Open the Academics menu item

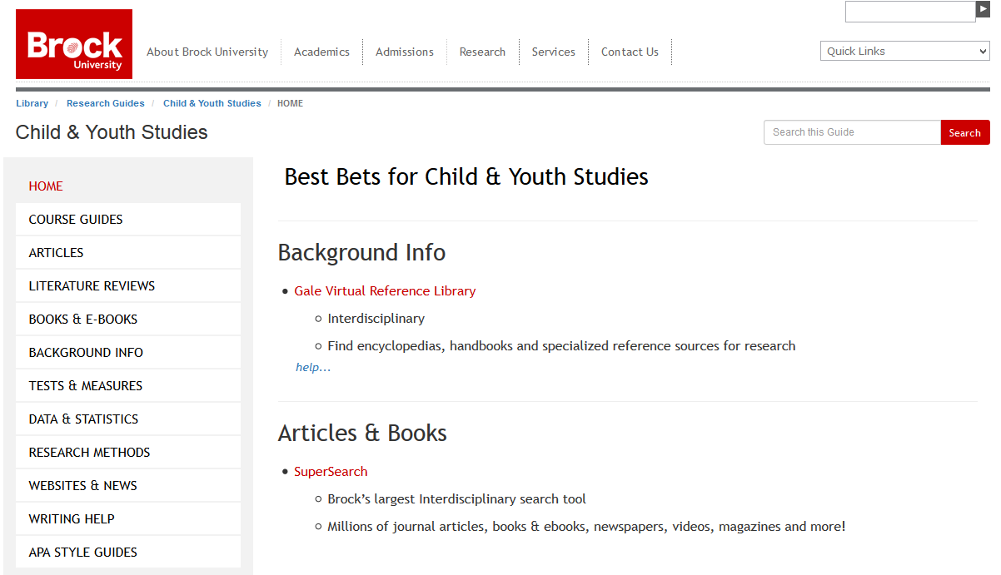321,52
